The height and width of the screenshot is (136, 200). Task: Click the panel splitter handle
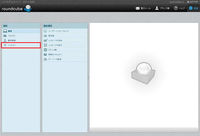click(x=89, y=78)
